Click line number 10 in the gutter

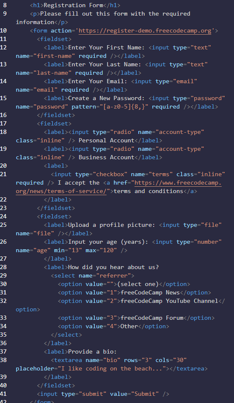3,30
